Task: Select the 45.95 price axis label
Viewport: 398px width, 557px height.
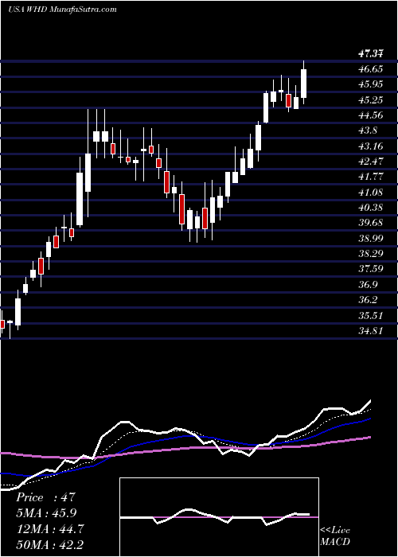Action: [x=371, y=84]
